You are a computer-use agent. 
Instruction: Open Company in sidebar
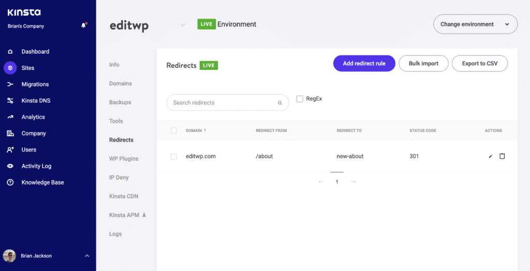(x=34, y=133)
